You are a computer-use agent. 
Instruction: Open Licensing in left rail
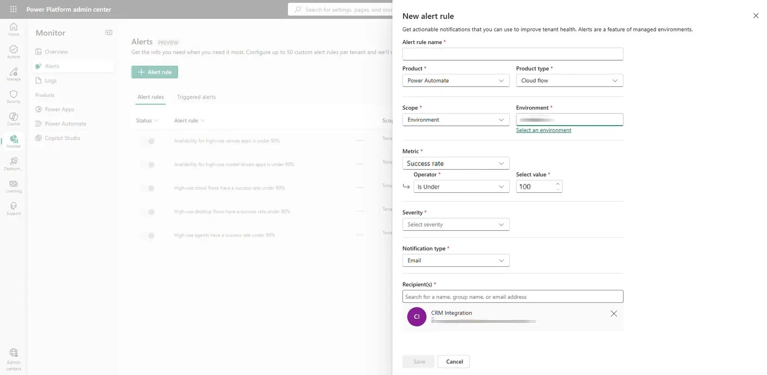click(x=13, y=186)
